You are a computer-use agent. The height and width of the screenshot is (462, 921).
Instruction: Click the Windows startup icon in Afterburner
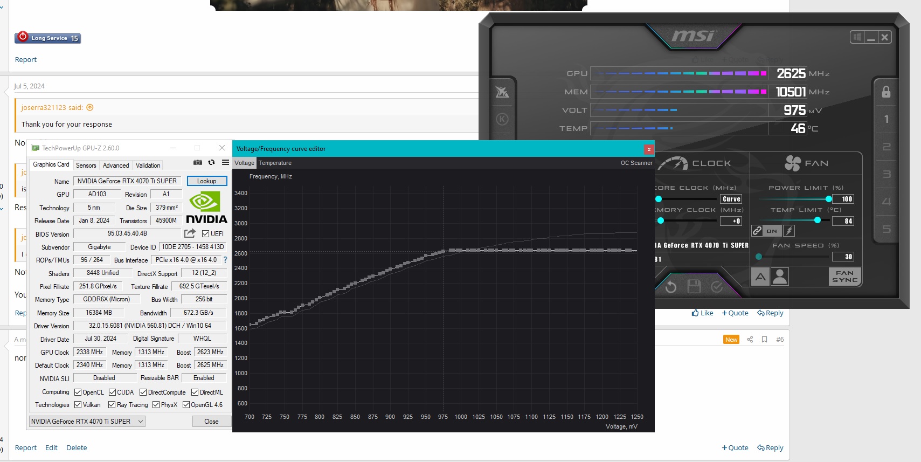point(857,37)
